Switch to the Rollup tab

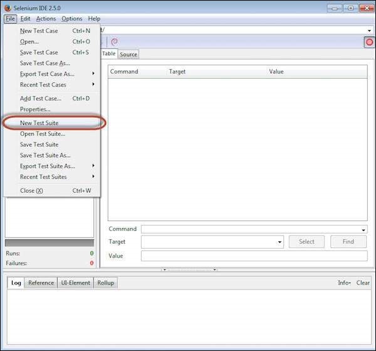(105, 283)
